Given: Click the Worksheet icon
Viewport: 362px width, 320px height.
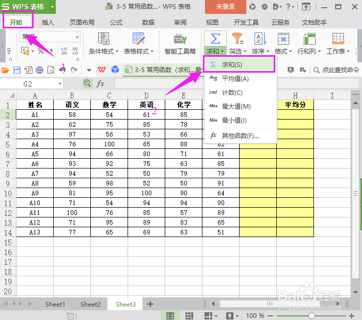Looking at the screenshot, I should tap(338, 39).
